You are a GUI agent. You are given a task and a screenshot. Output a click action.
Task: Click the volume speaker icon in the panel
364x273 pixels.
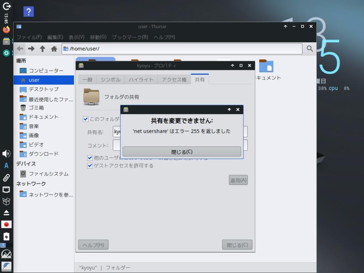click(x=6, y=154)
